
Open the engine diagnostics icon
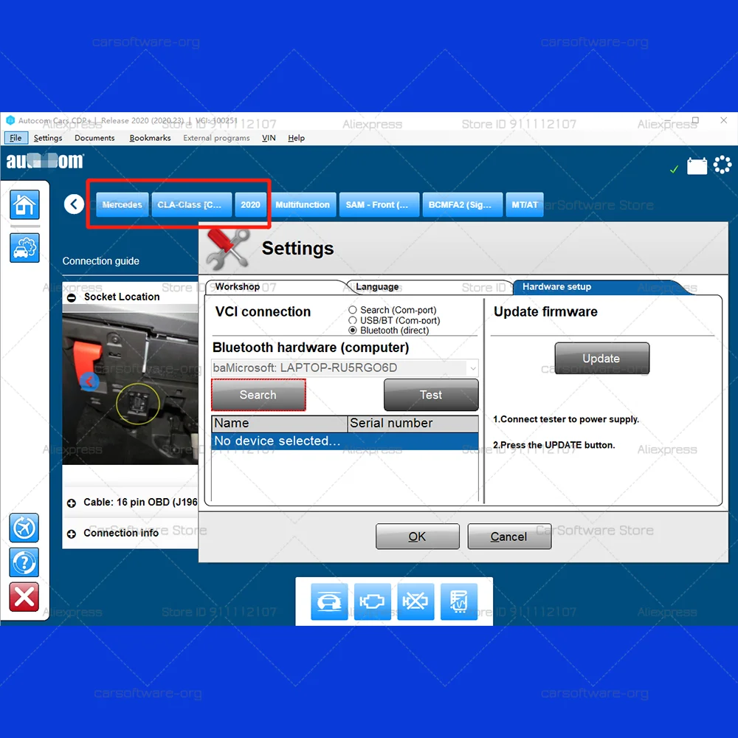(x=372, y=601)
